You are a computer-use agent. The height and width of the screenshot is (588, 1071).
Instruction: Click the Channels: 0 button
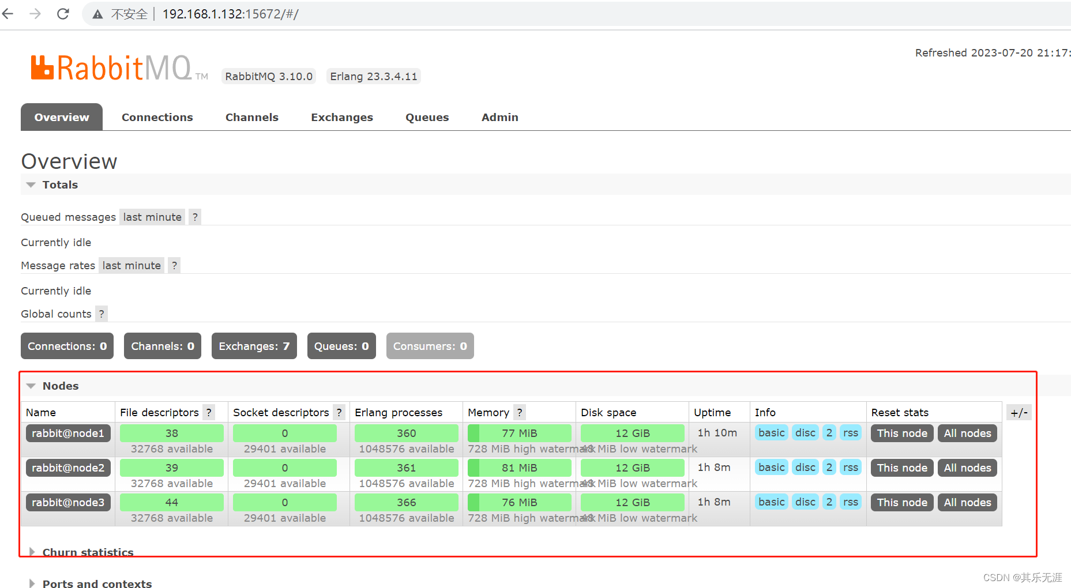click(163, 346)
